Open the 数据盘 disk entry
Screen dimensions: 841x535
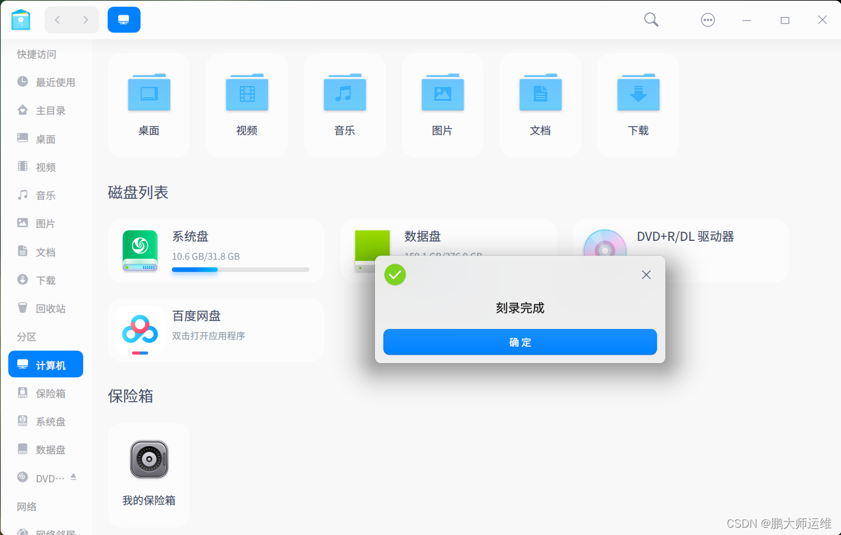point(423,237)
